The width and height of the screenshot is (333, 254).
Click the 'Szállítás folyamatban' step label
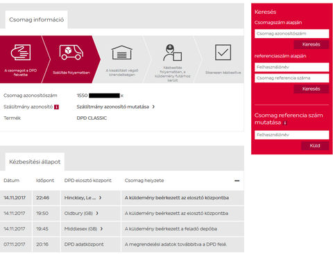tap(71, 73)
